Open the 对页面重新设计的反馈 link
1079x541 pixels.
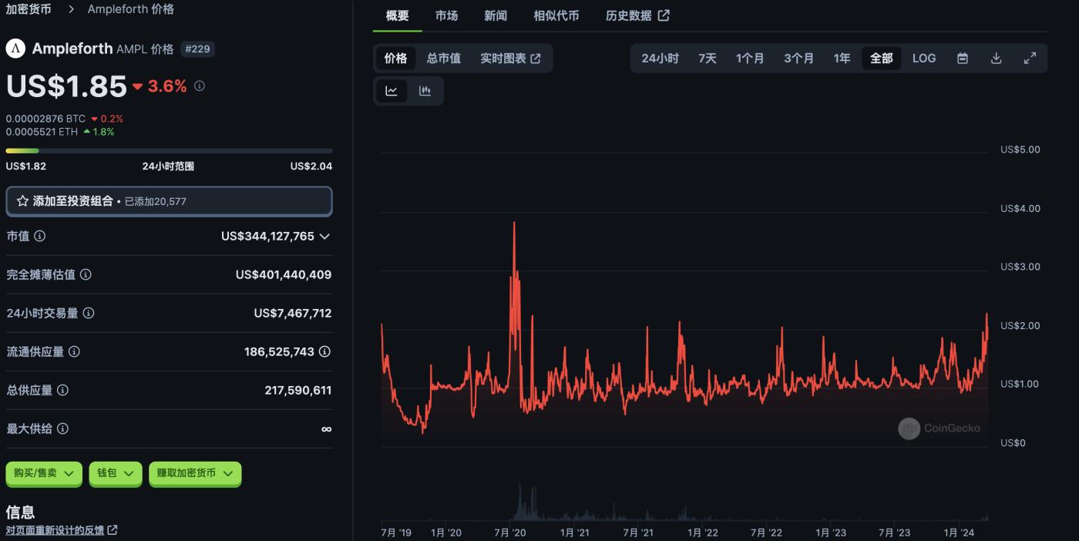click(x=62, y=530)
